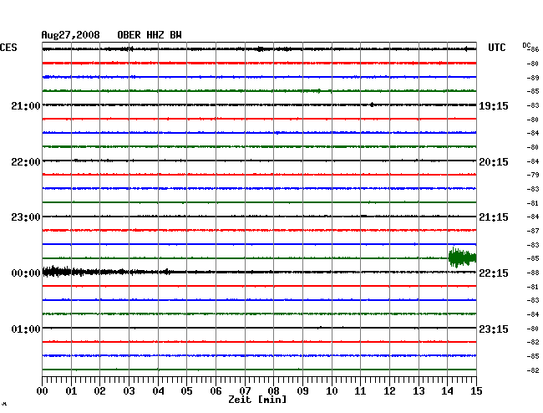Click the 19:15 UTC label

pos(494,106)
